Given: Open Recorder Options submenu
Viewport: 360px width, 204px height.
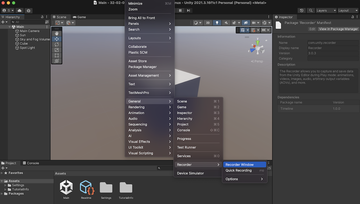Looking at the screenshot, I should [245, 179].
